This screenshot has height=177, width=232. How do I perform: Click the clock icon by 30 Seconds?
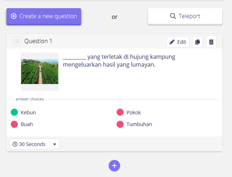tap(15, 144)
